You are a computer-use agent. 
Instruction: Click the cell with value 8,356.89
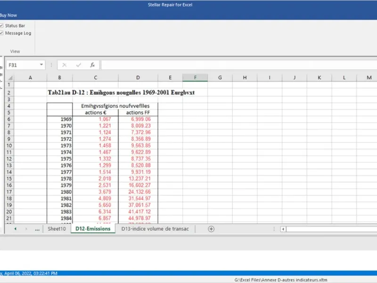(138, 139)
